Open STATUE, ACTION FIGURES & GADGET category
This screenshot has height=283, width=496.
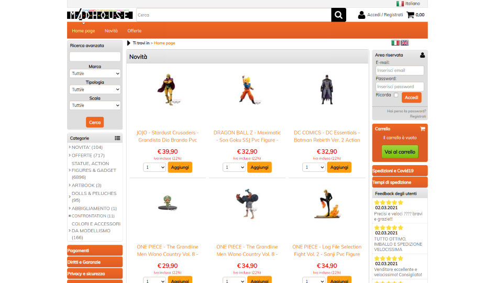tap(94, 170)
